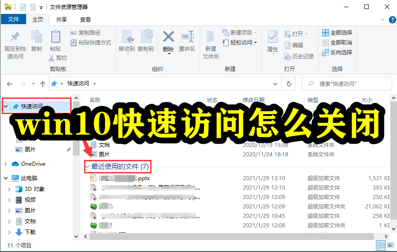Viewport: 397px width, 252px height.
Task: Go forward with the right arrow
Action: [23, 84]
